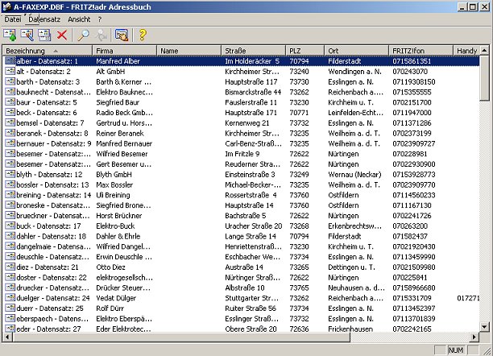Sort by Straße column header

point(254,51)
